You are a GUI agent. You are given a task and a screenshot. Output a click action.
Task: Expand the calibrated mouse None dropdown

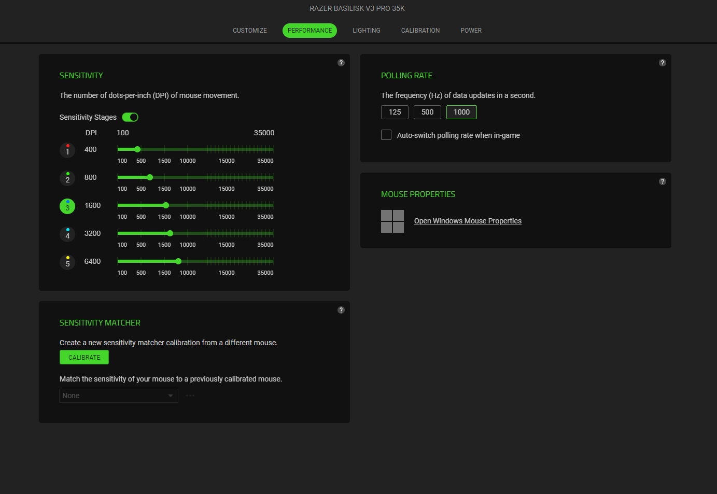click(x=119, y=396)
